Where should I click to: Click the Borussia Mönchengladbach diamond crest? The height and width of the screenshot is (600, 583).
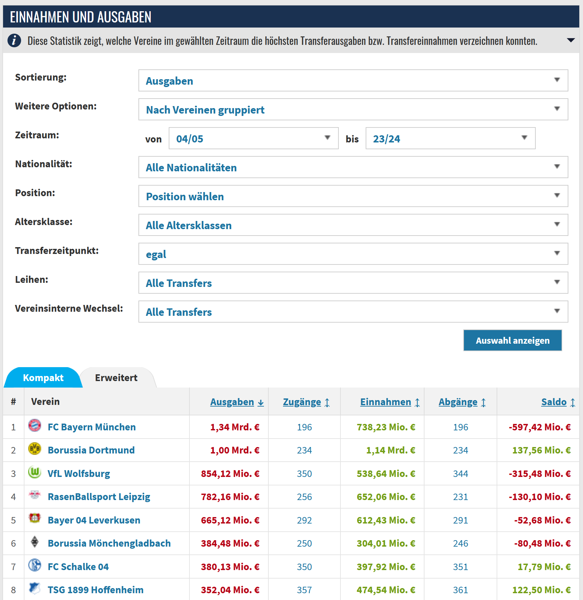pos(35,542)
